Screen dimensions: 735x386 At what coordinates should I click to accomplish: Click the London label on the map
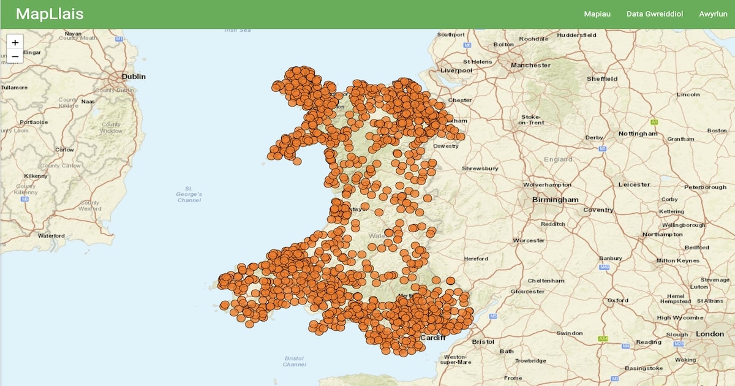coord(710,334)
